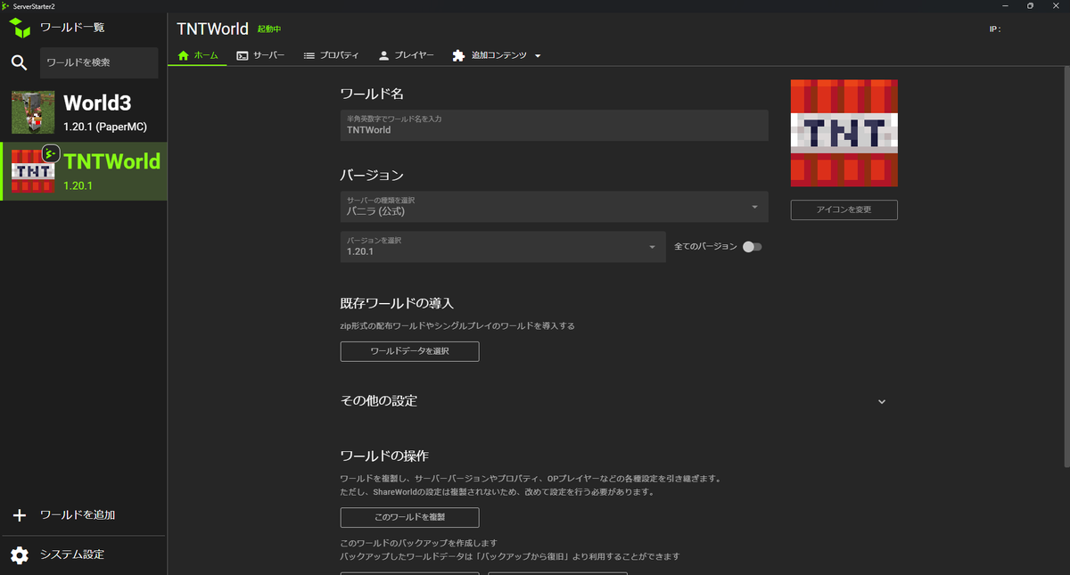Click the system settings gear icon
The image size is (1070, 575).
click(x=20, y=554)
